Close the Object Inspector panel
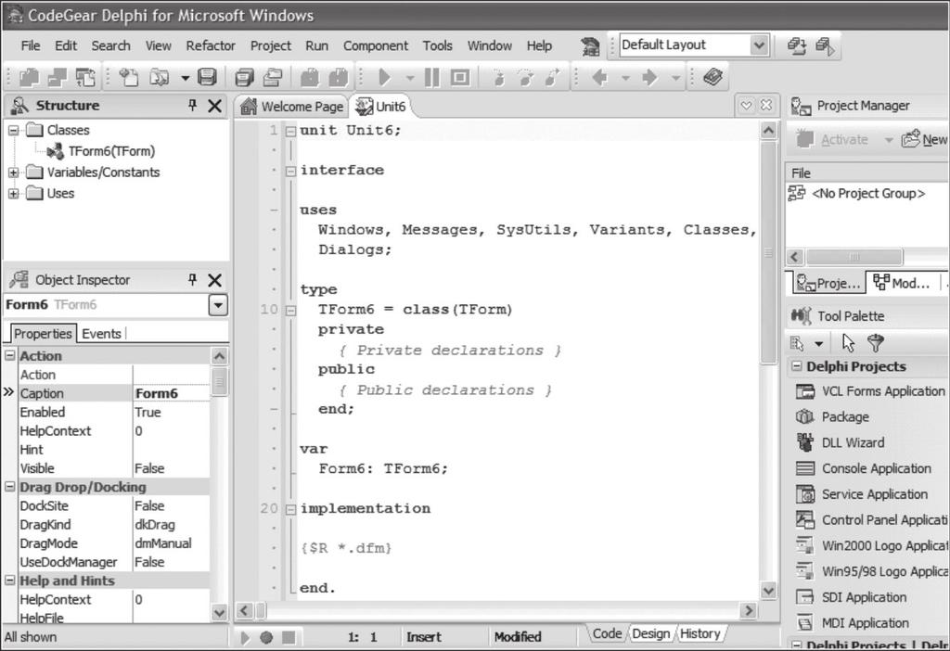The width and height of the screenshot is (950, 651). click(214, 280)
